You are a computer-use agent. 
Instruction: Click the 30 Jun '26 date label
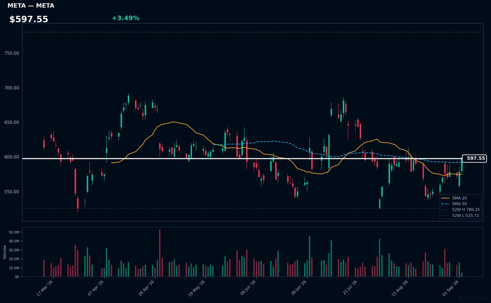298,288
